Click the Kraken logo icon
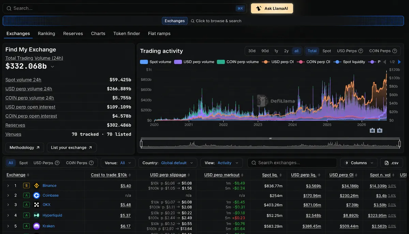The height and width of the screenshot is (234, 409). (36, 226)
